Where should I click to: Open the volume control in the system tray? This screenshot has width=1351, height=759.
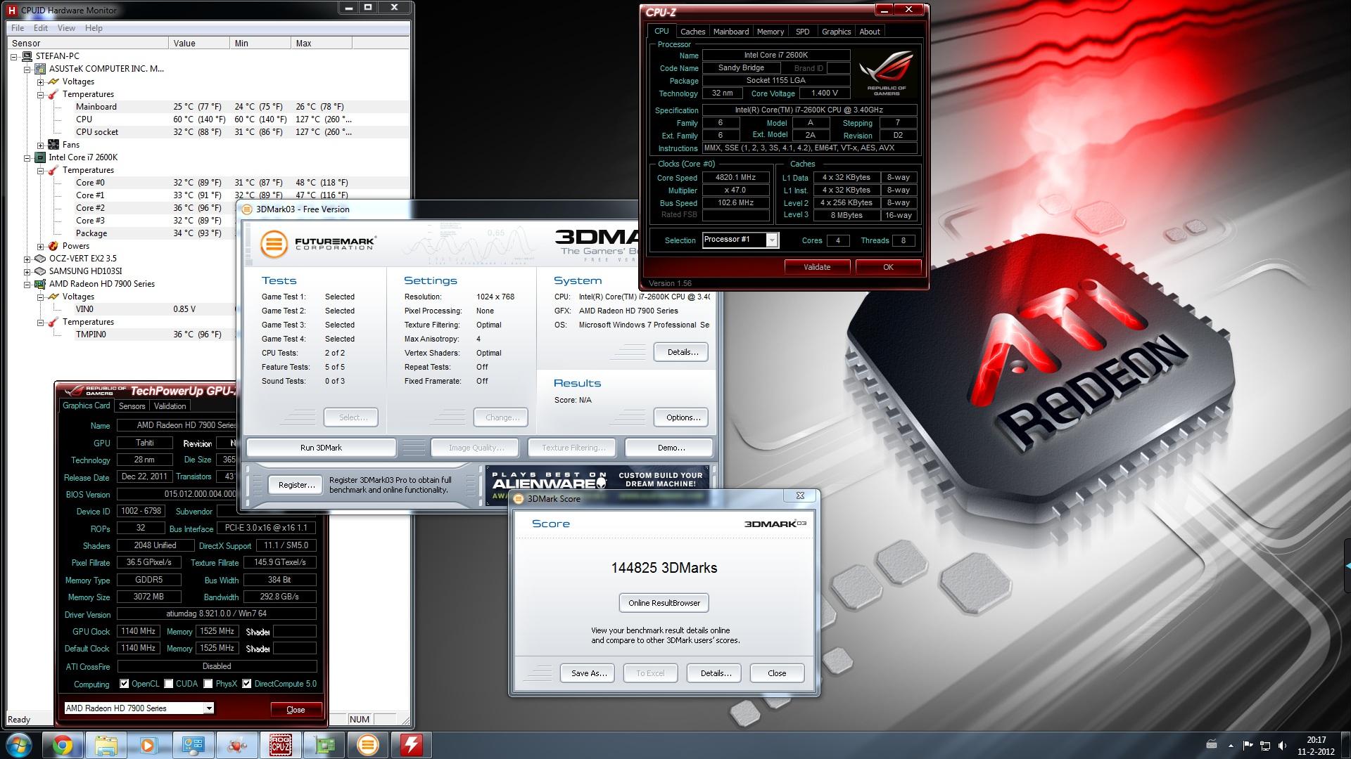tap(1283, 746)
